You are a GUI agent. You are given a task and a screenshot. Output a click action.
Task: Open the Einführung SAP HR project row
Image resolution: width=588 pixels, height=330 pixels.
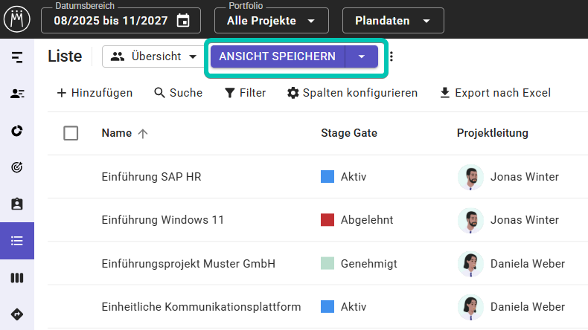click(151, 177)
